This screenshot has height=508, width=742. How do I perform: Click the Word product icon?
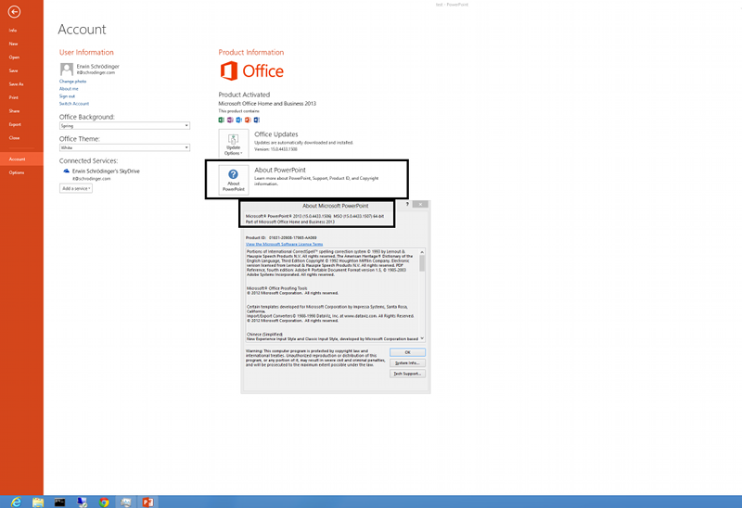pyautogui.click(x=257, y=120)
